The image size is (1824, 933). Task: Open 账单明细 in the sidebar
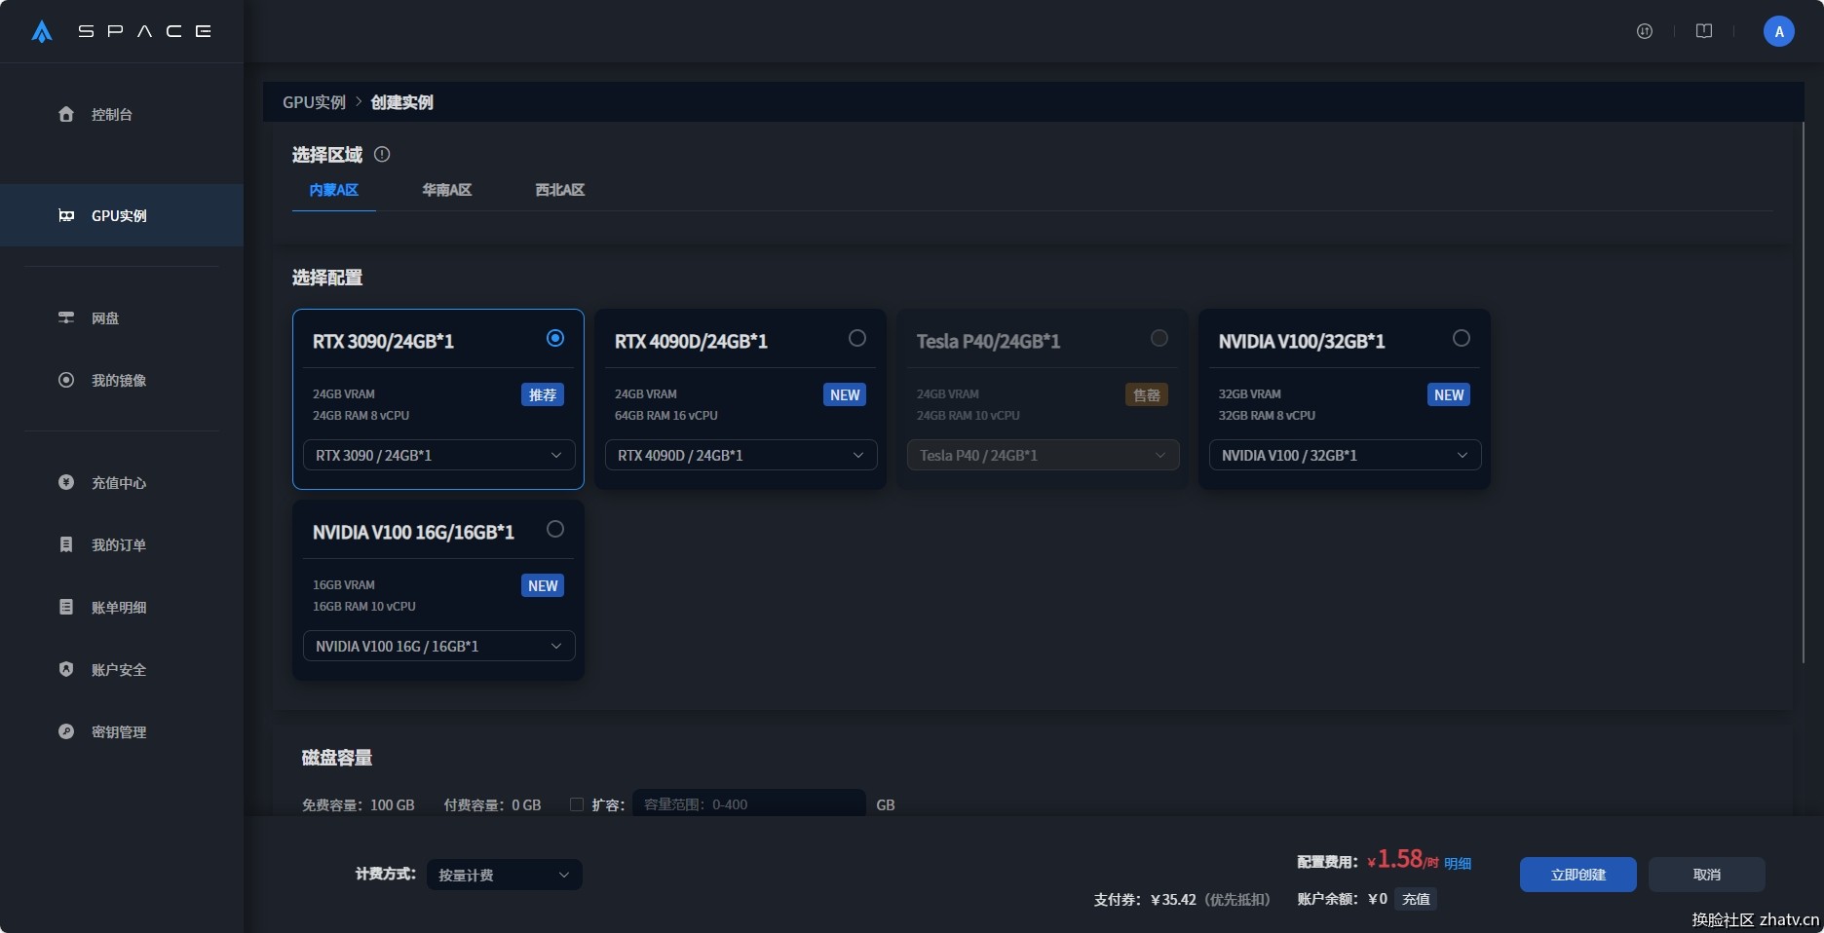click(x=119, y=607)
